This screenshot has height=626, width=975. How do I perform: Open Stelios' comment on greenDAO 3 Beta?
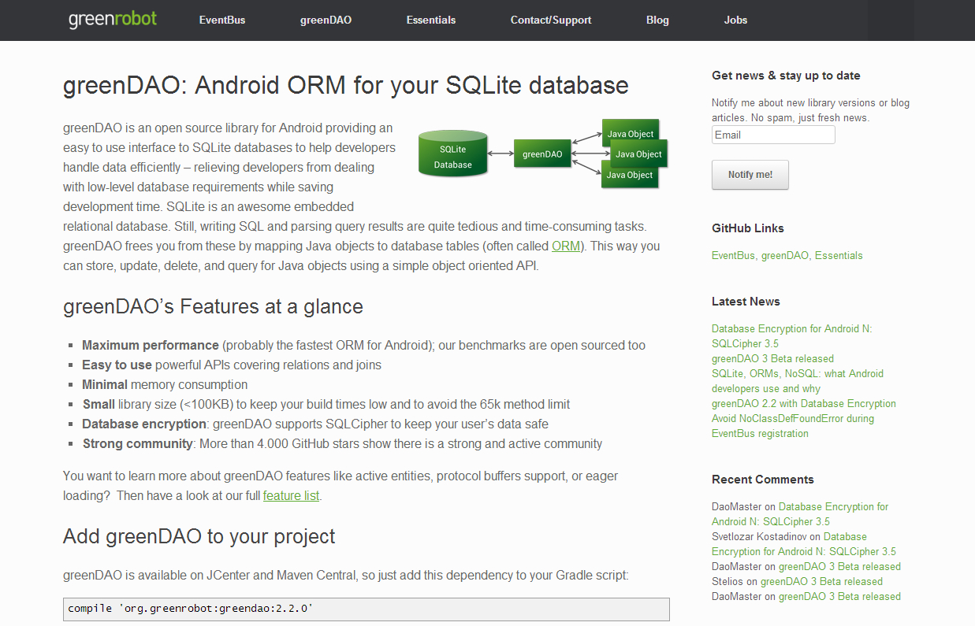(821, 581)
